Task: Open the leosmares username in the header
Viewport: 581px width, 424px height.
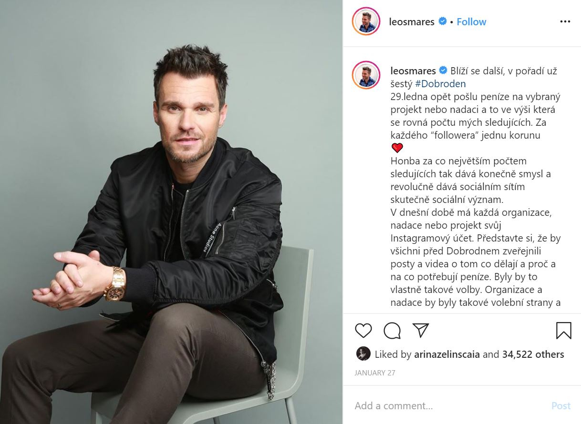Action: 412,22
